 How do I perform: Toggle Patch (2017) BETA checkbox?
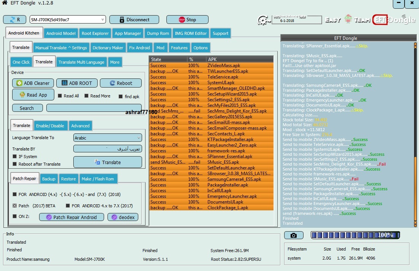pyautogui.click(x=15, y=206)
